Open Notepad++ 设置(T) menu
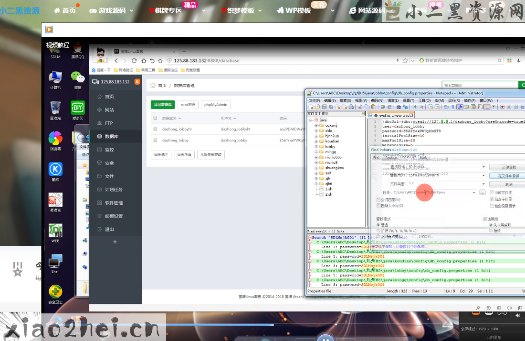 click(x=408, y=100)
